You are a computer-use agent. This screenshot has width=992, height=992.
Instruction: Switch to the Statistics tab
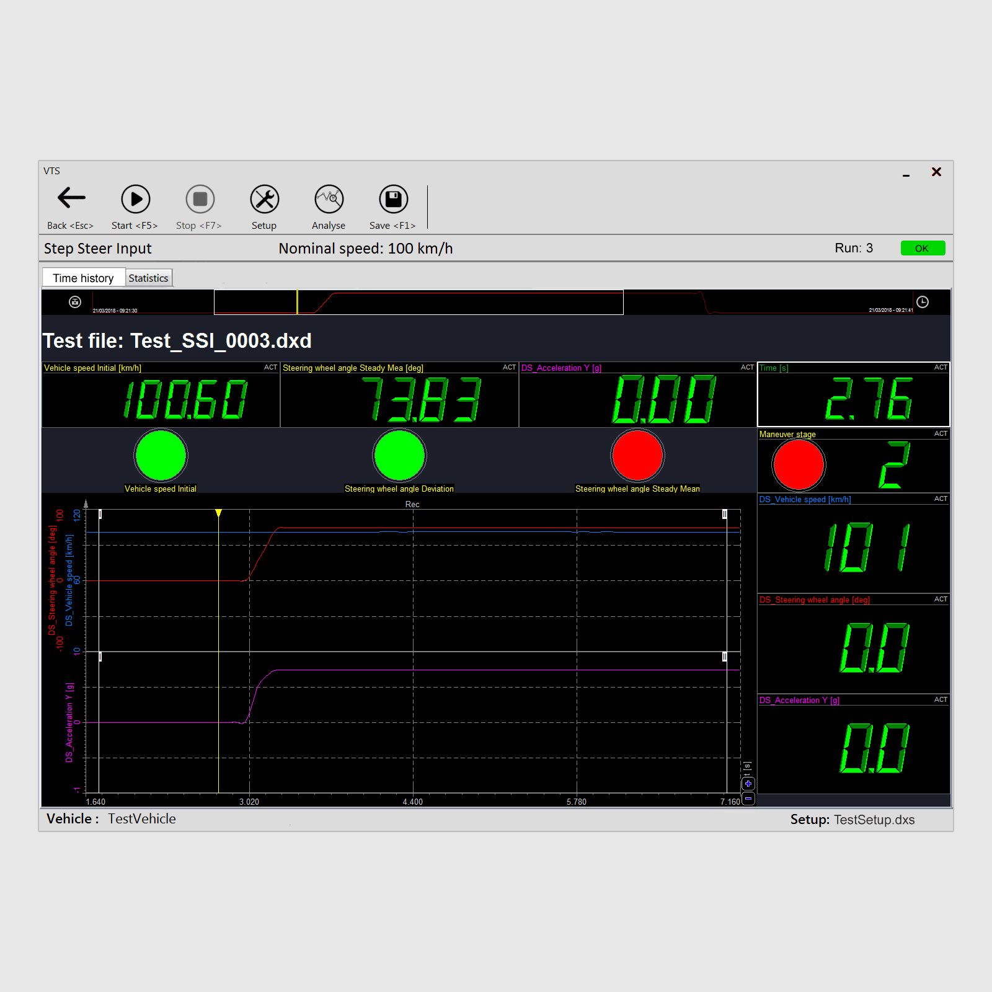tap(148, 278)
